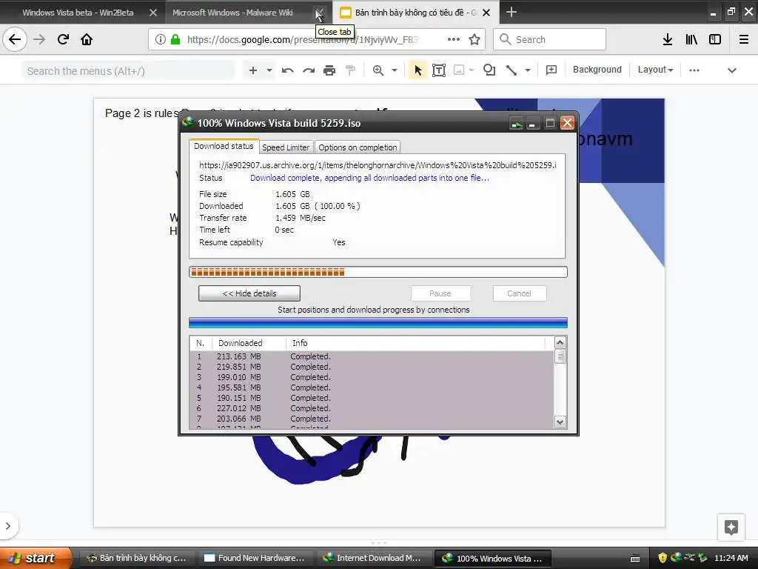Open the Firefox downloads arrow icon
The image size is (758, 569).
point(668,39)
